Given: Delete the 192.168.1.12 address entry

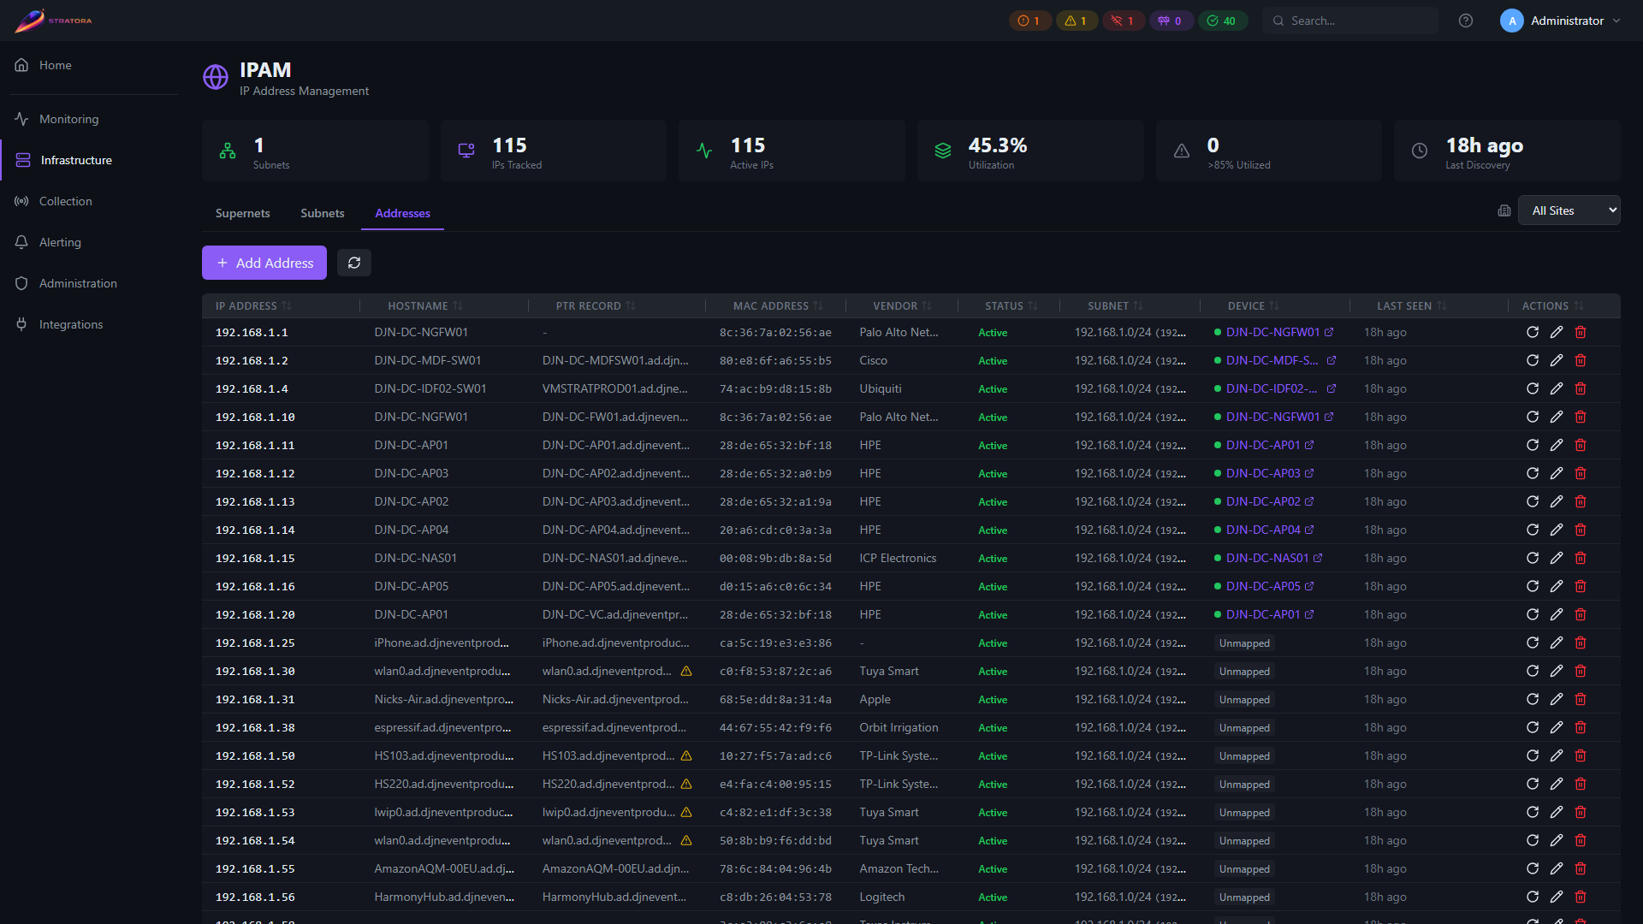Looking at the screenshot, I should pyautogui.click(x=1581, y=473).
